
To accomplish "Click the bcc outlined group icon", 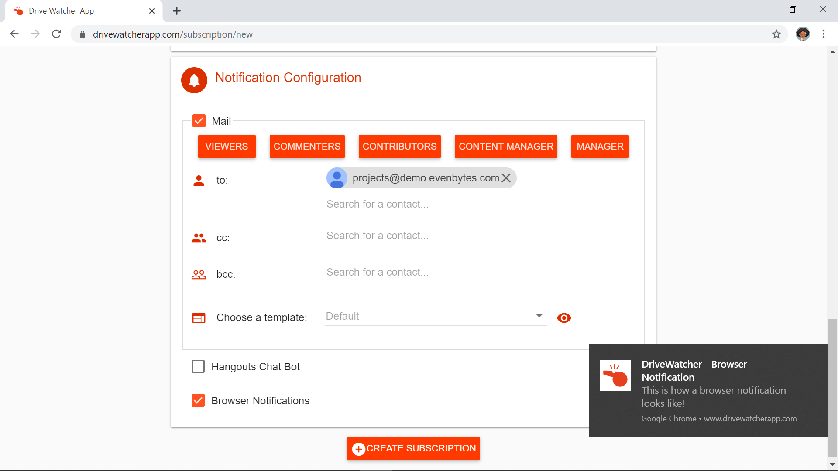I will click(x=199, y=274).
